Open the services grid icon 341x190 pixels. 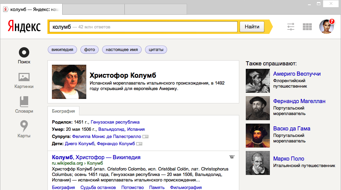click(x=307, y=27)
